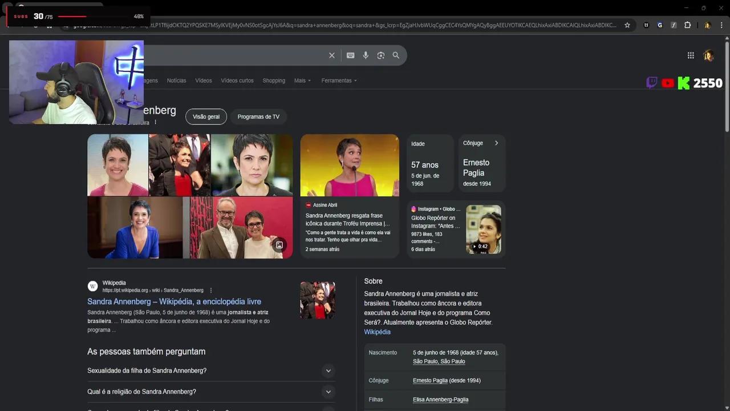The image size is (730, 411).
Task: Open more options beside the knowledge panel subtitle
Action: [x=155, y=122]
